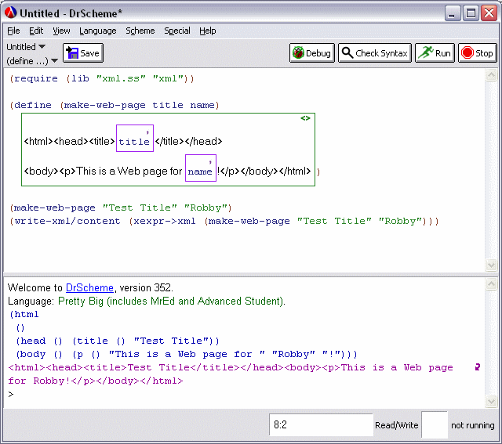This screenshot has height=444, width=502.
Task: Close the DrScheme window
Action: 489,13
